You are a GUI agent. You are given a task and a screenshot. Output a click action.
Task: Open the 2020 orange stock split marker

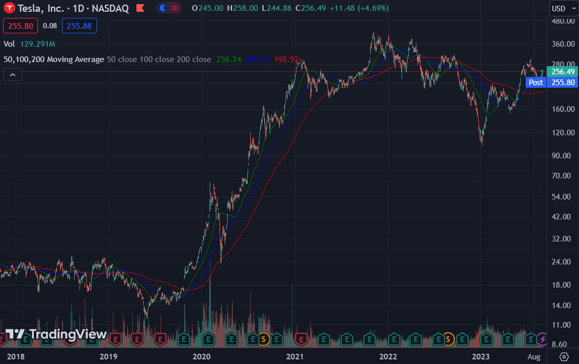263,339
